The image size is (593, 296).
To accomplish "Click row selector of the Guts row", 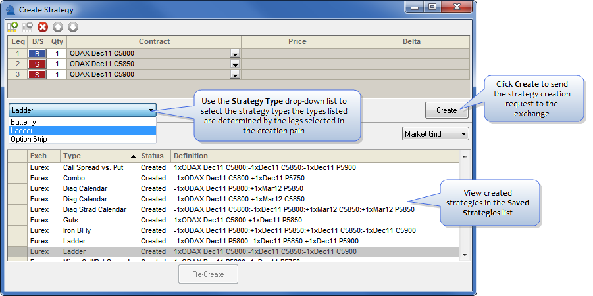I will [17, 221].
